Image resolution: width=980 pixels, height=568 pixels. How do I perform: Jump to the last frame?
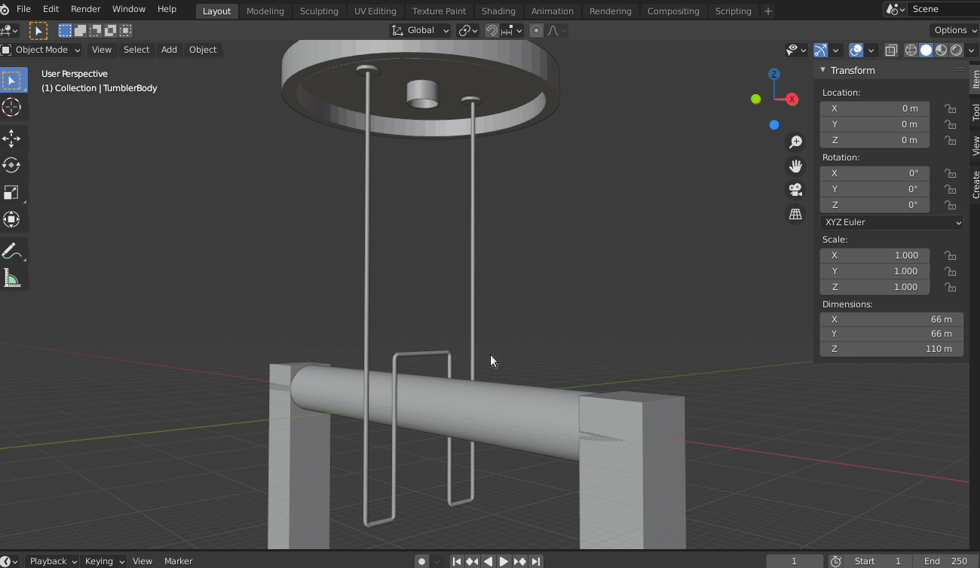[x=535, y=561]
